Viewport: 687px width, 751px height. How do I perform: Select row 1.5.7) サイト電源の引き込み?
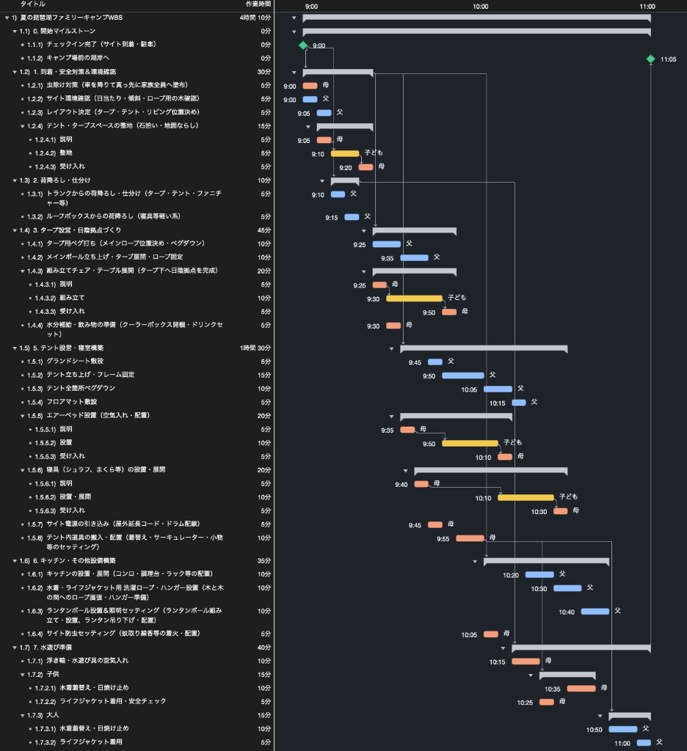click(x=137, y=524)
